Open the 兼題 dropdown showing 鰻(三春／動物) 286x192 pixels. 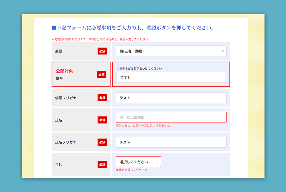(171, 51)
